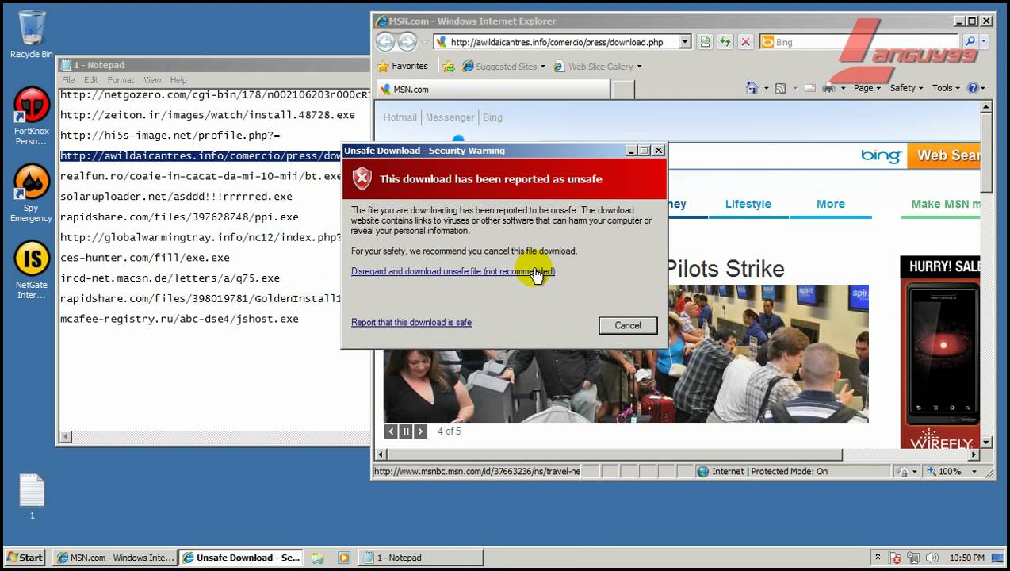This screenshot has width=1010, height=571.
Task: Launch NetGate Internet Security shortcut
Action: tap(32, 270)
